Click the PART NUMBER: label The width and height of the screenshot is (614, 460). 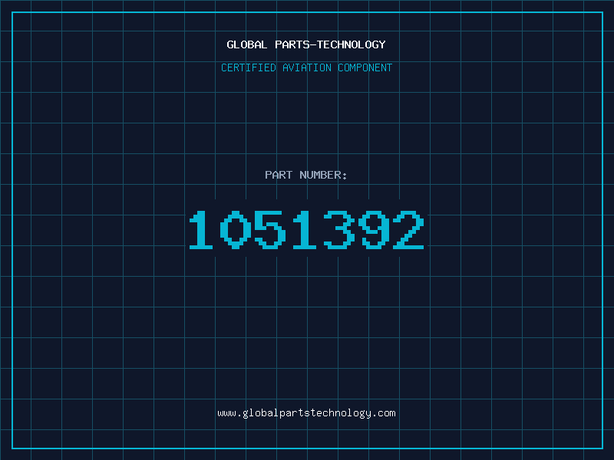306,175
